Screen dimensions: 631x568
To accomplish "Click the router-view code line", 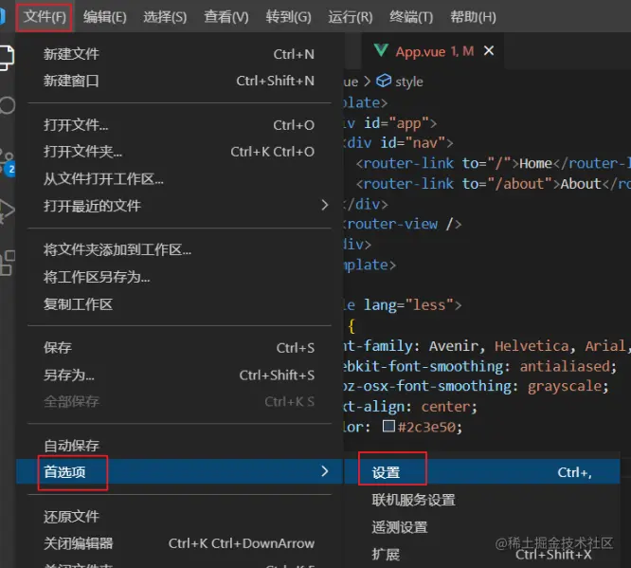I will click(403, 224).
